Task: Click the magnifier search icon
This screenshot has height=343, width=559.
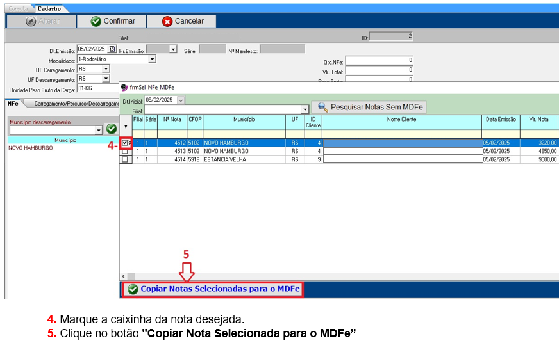Action: [322, 107]
